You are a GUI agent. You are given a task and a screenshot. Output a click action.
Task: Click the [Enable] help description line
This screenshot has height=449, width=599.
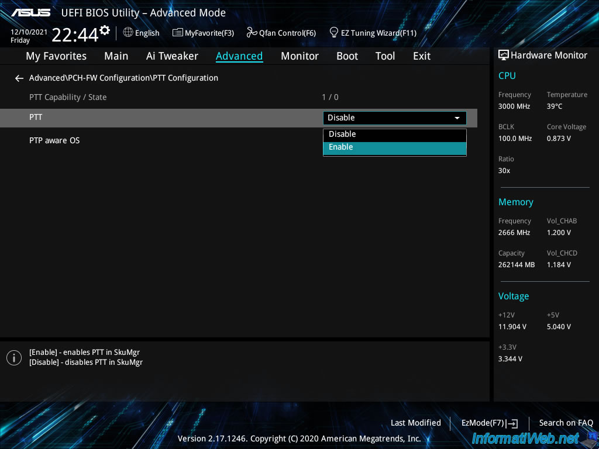84,353
